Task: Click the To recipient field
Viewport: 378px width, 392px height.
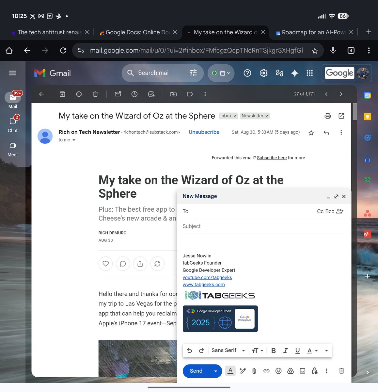Action: coord(228,211)
